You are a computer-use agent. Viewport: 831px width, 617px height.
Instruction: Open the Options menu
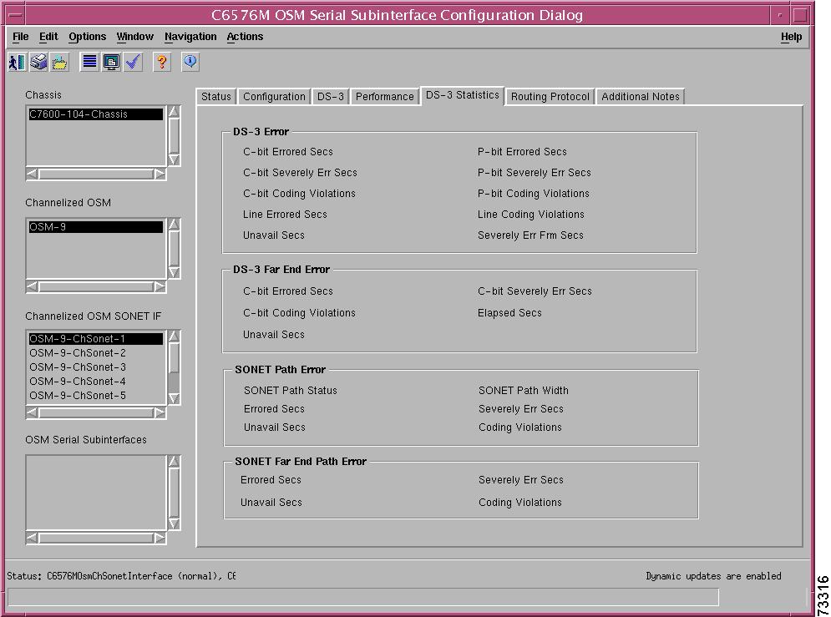pyautogui.click(x=88, y=37)
